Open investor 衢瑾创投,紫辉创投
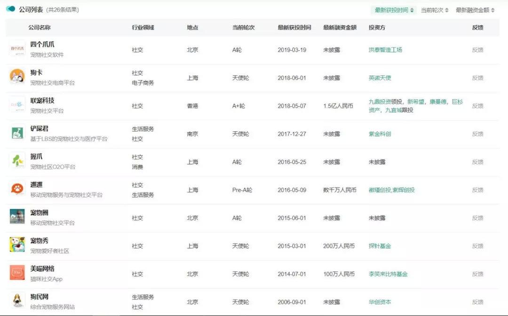Viewport: 508px width, 316px height. (x=391, y=190)
